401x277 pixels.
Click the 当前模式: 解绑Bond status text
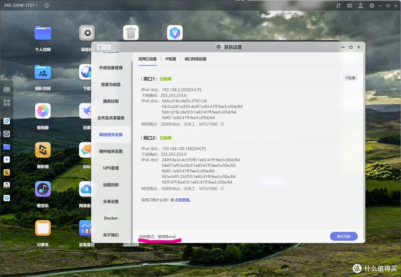pyautogui.click(x=157, y=237)
